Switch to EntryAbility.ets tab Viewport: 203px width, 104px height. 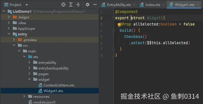pos(116,5)
